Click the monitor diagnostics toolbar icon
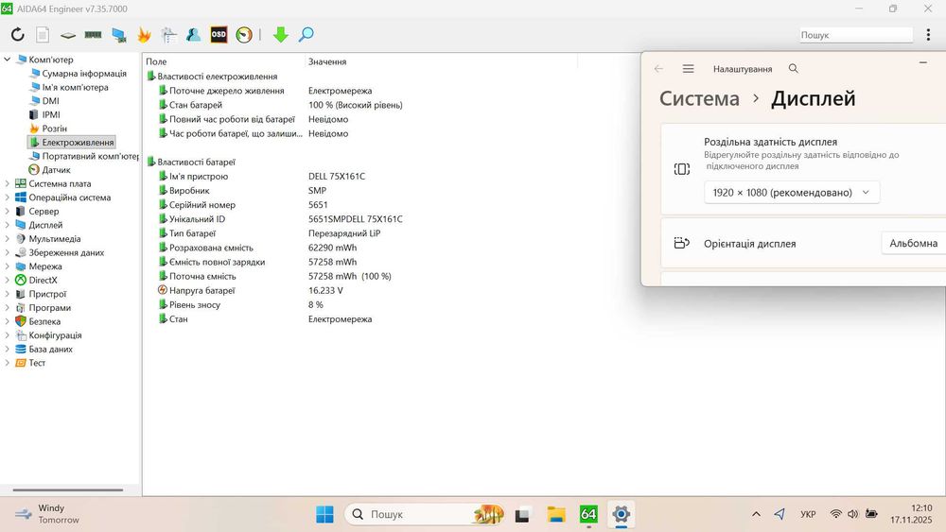 (x=119, y=36)
